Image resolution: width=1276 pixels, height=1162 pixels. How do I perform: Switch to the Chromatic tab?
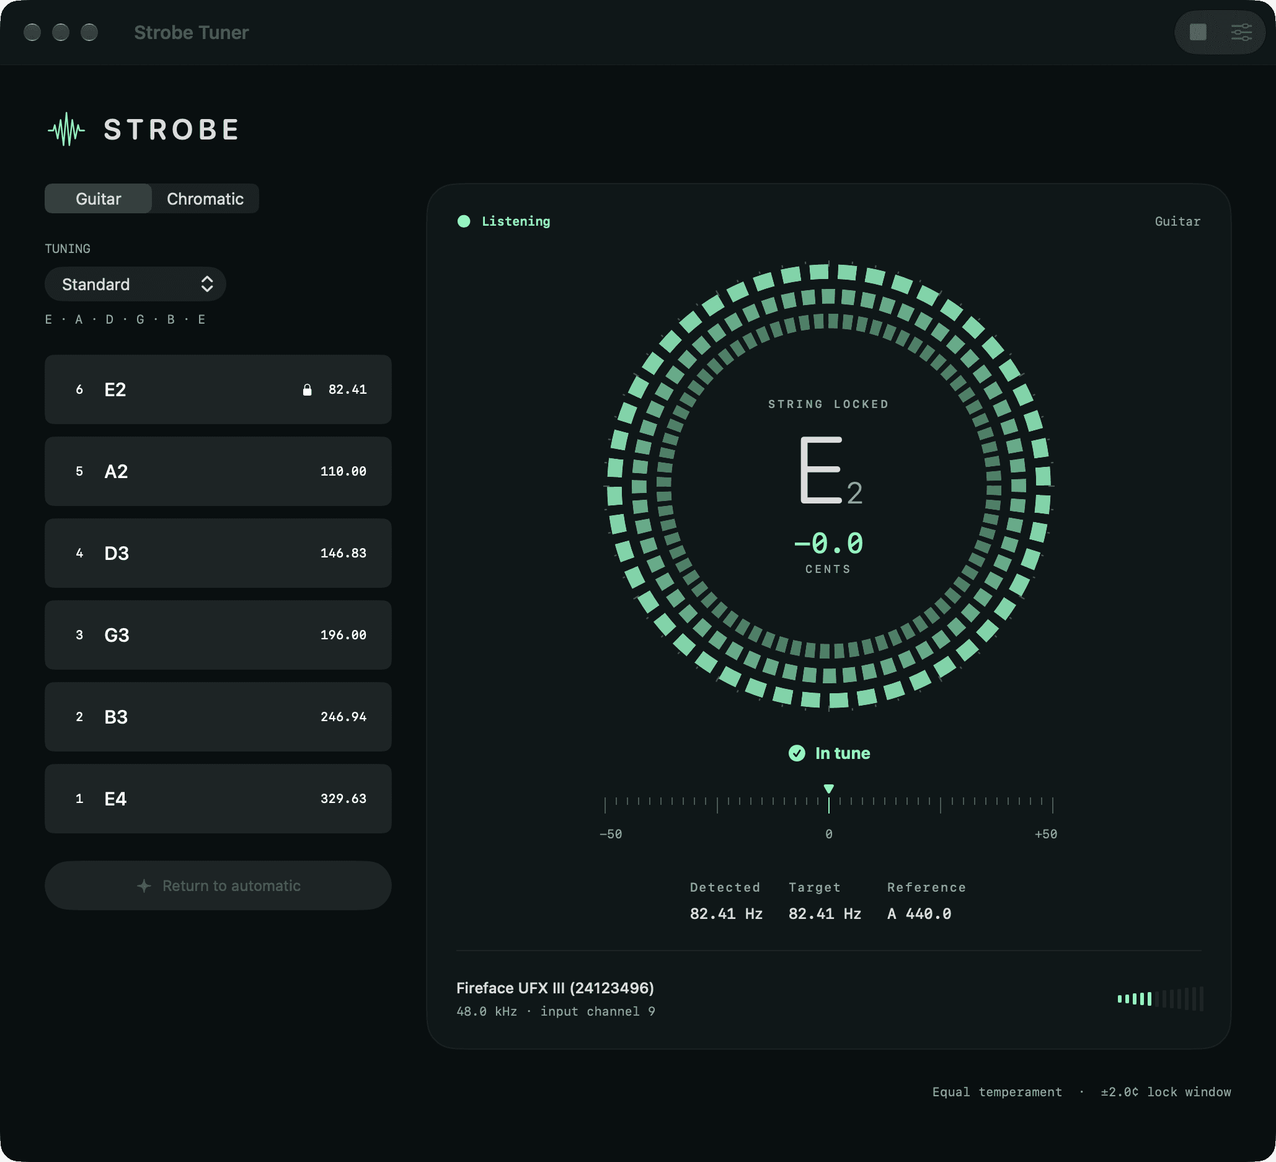coord(205,198)
